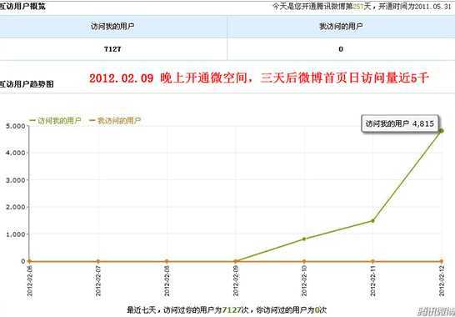This screenshot has height=317, width=455.
Task: Click the green data point for 2012-02-12
Action: coord(442,131)
